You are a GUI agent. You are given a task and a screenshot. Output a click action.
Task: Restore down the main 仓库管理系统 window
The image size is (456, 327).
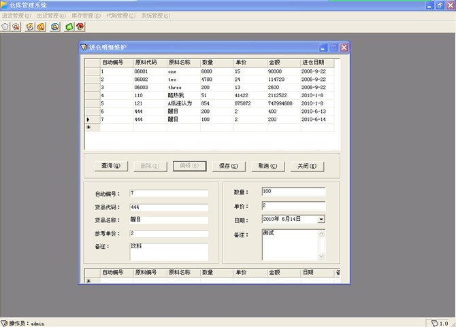point(440,5)
